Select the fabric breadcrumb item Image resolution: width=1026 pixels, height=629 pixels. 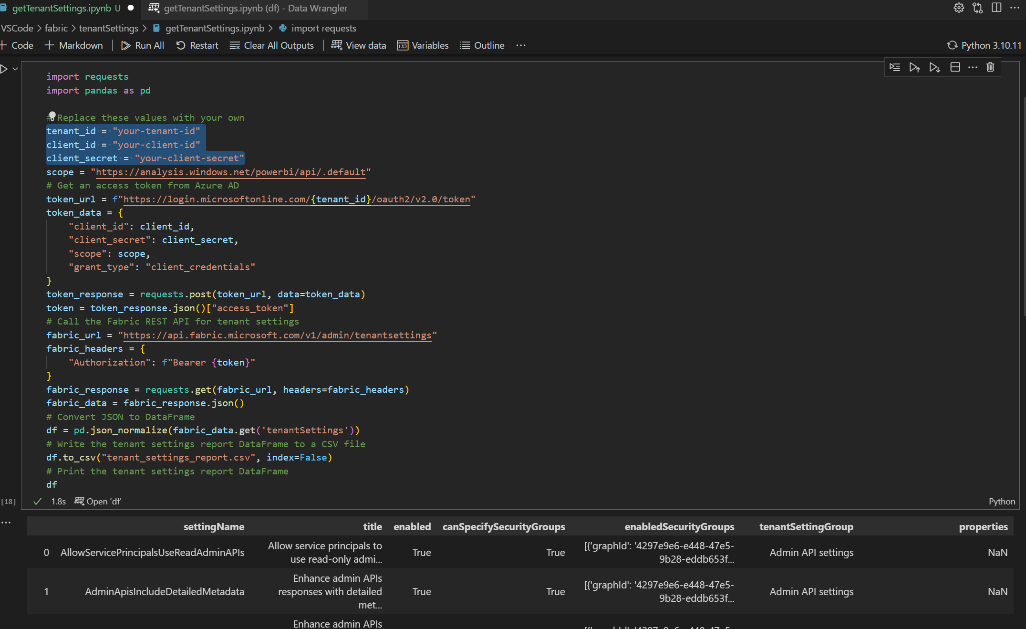(x=56, y=28)
